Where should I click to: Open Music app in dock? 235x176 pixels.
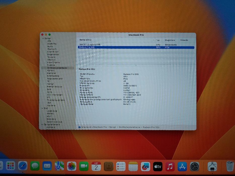point(170,166)
